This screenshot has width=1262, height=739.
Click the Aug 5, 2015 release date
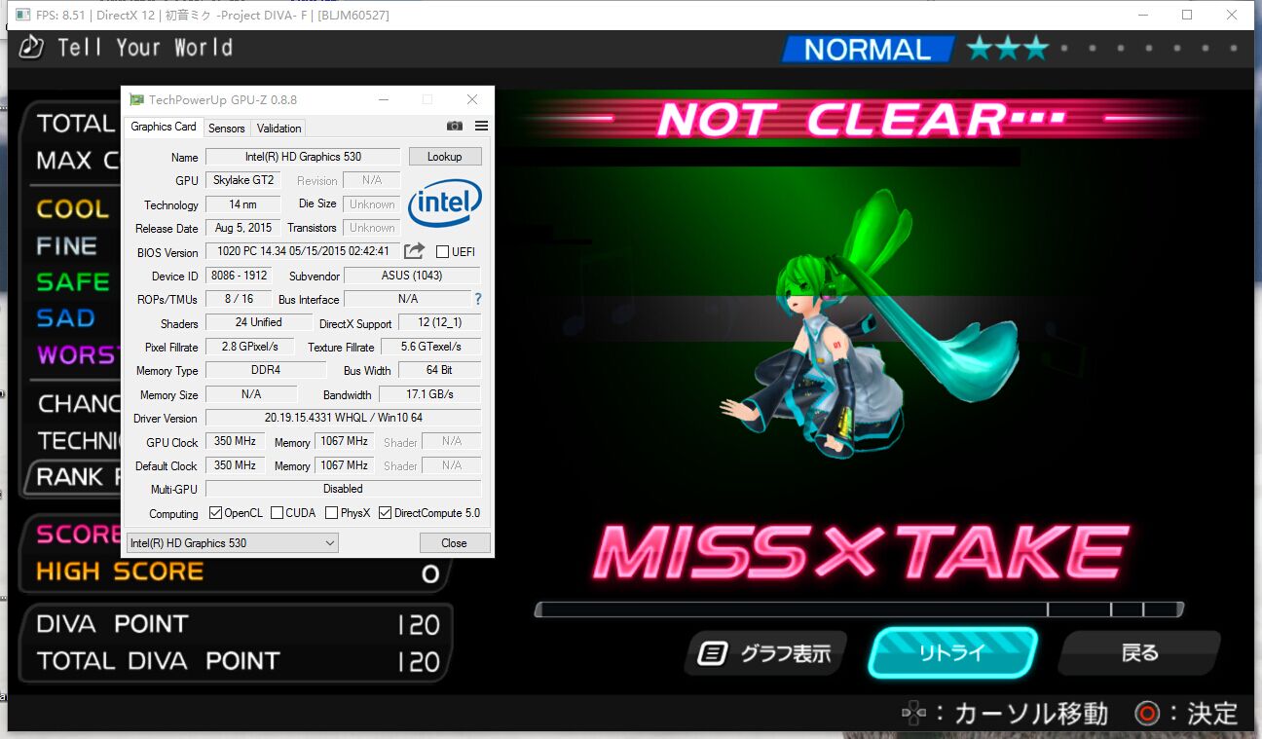242,228
